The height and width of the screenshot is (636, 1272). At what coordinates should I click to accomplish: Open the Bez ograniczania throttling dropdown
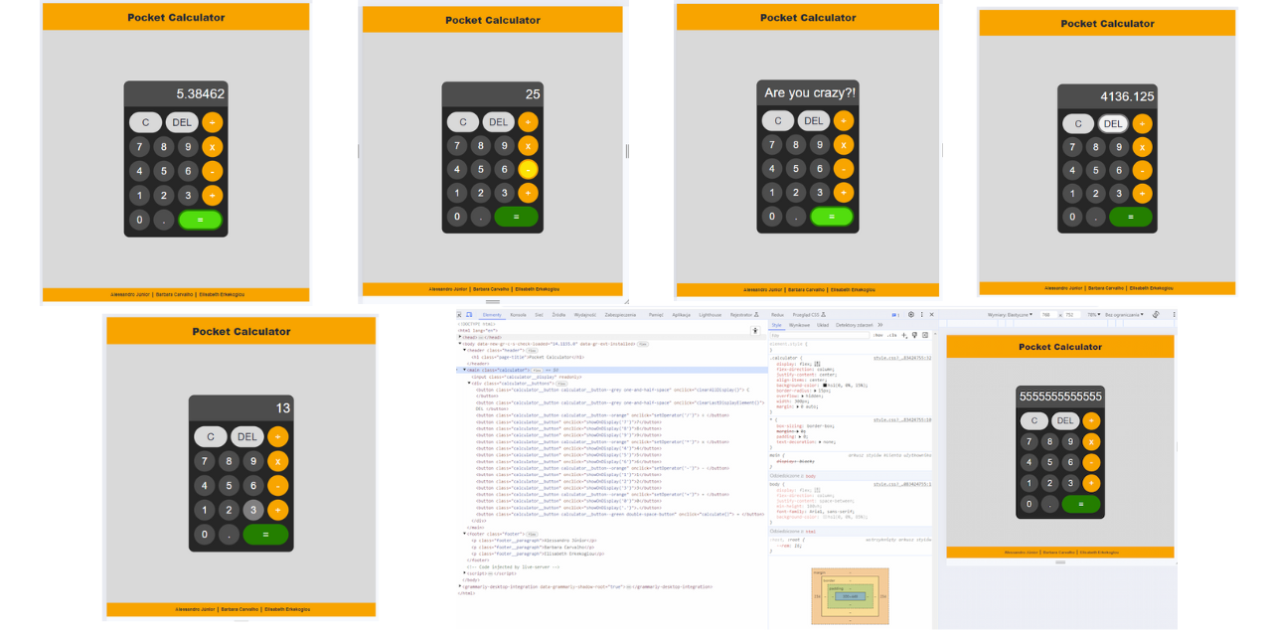coord(1124,314)
